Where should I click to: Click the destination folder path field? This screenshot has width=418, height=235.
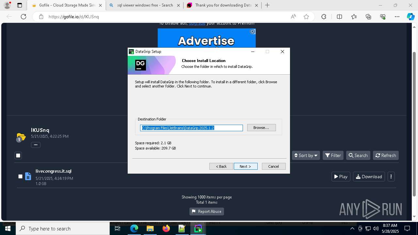point(191,128)
